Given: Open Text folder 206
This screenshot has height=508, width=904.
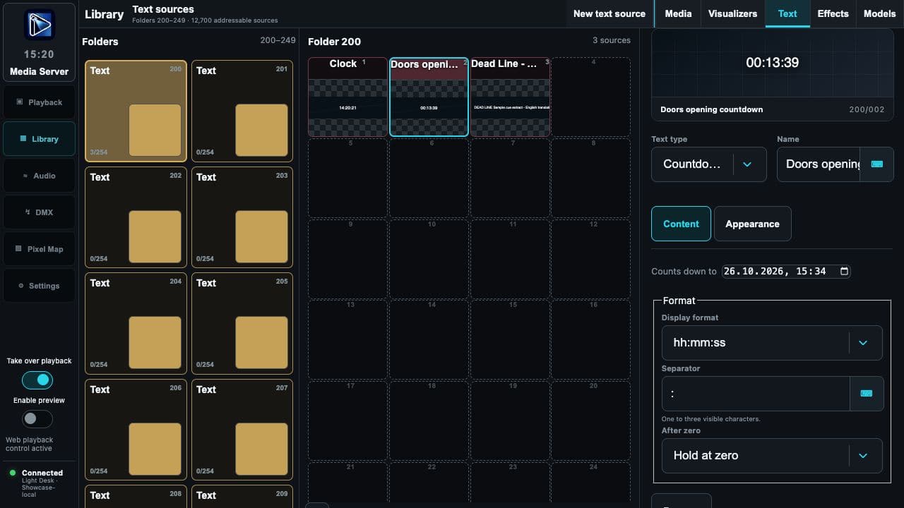Looking at the screenshot, I should (136, 430).
